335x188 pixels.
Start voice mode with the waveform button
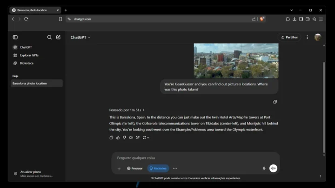click(273, 169)
